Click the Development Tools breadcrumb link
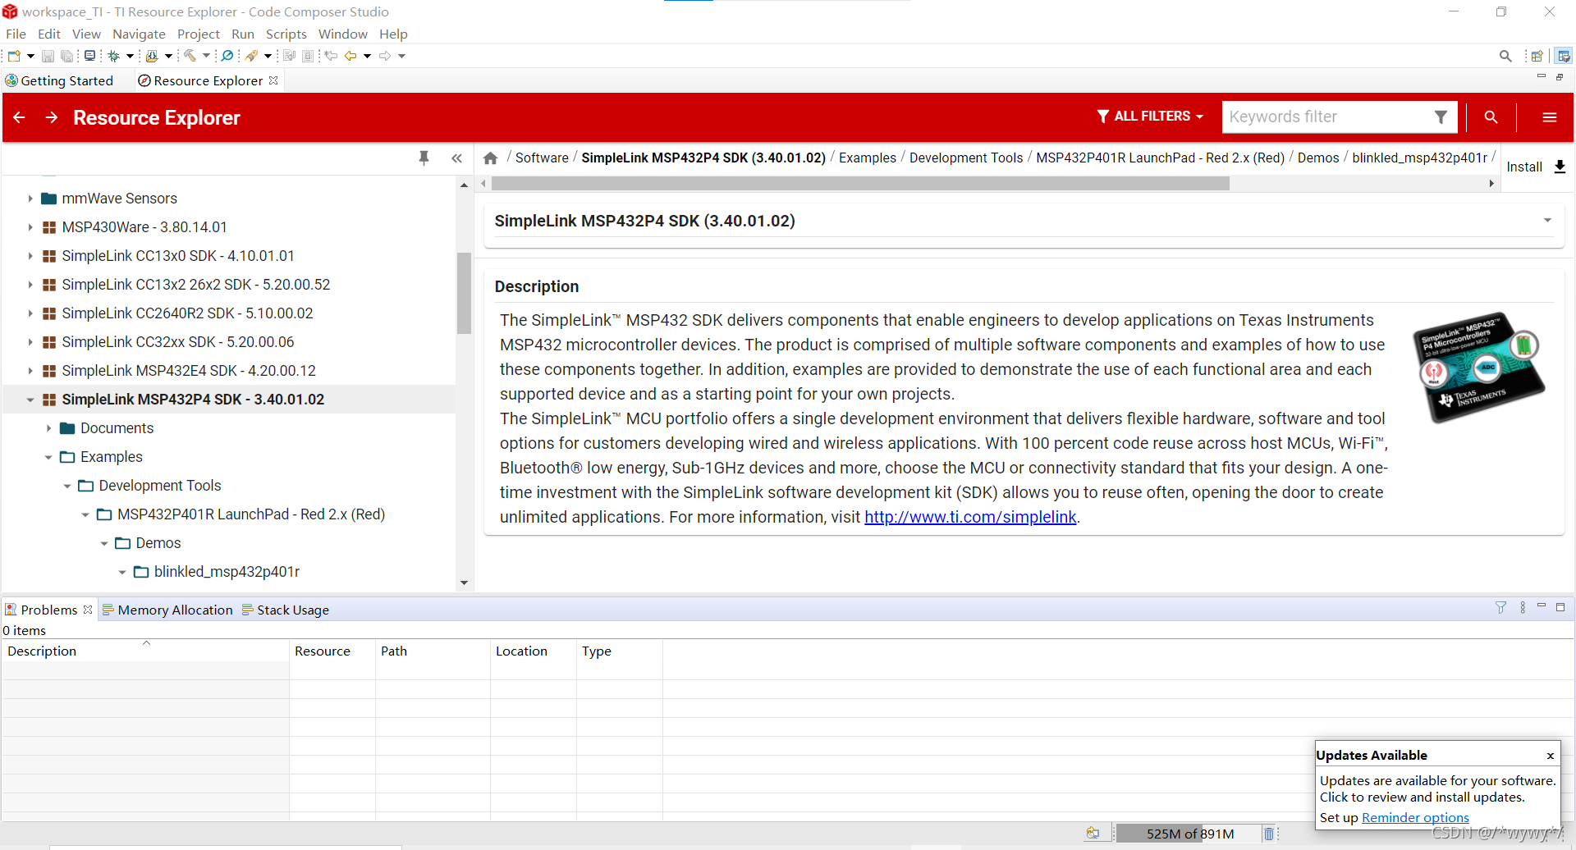This screenshot has width=1576, height=850. coord(966,158)
